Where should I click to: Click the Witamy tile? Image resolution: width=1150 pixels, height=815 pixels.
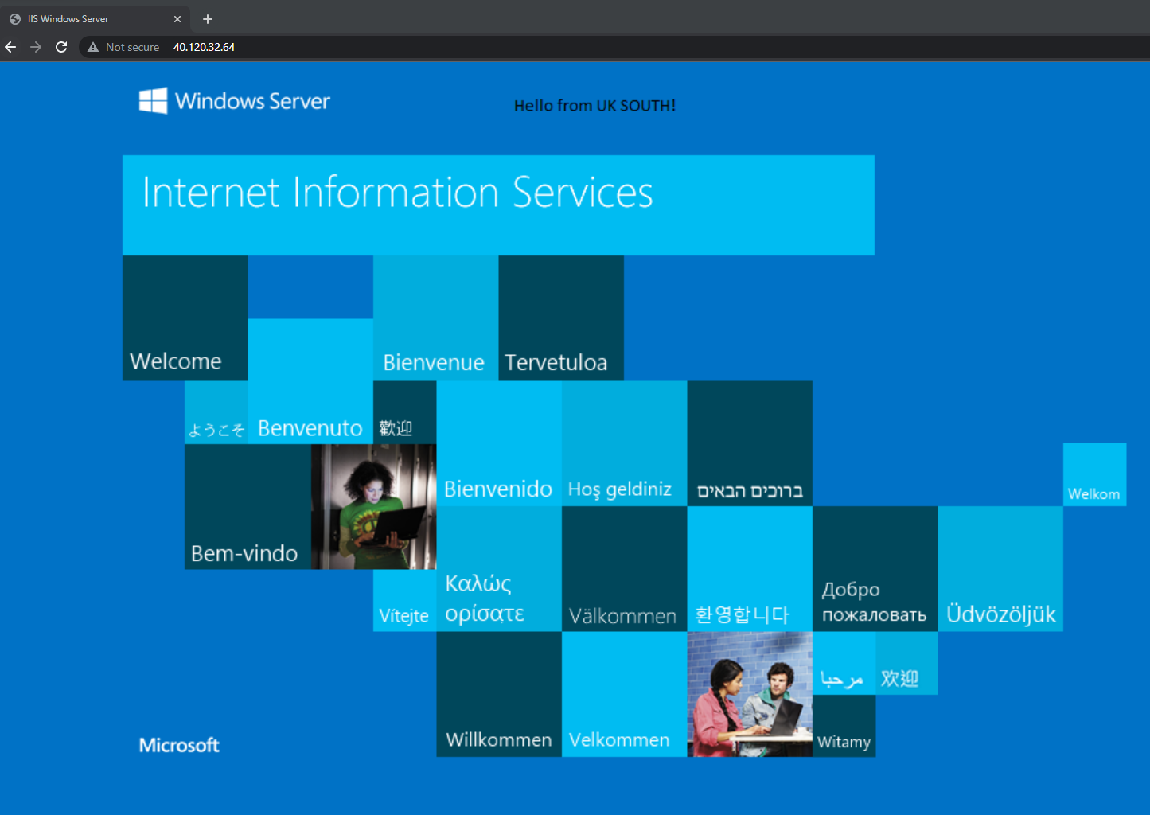(x=844, y=726)
